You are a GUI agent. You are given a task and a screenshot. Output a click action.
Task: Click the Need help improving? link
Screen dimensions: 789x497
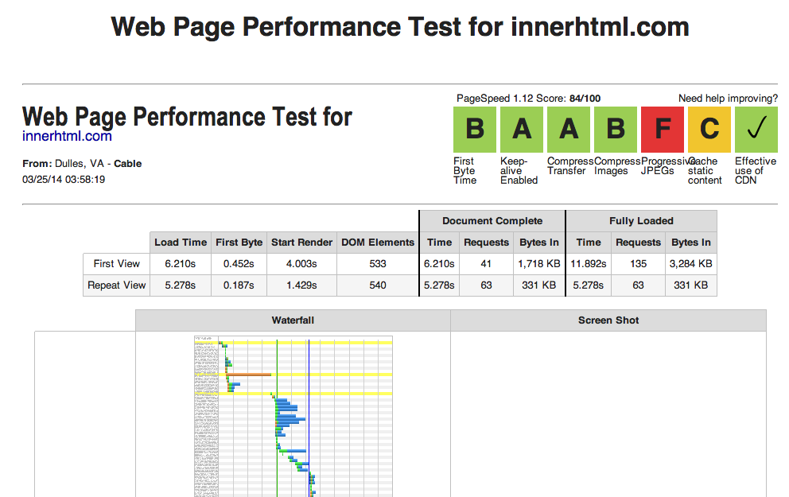(728, 98)
